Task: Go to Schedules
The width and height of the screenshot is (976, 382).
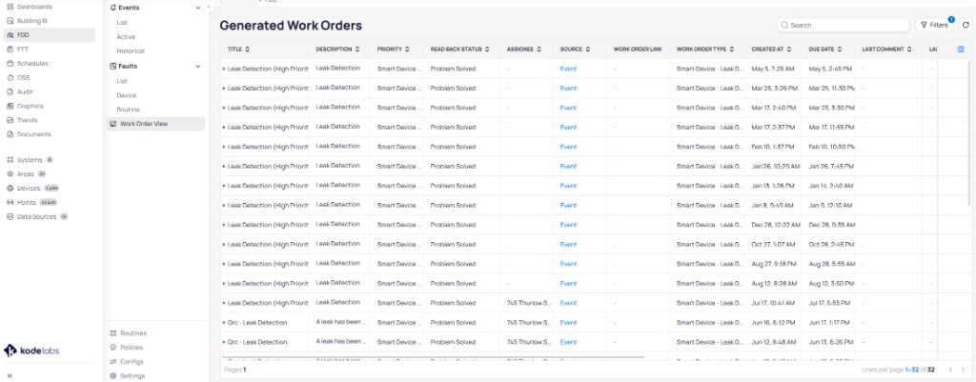Action: click(x=31, y=64)
